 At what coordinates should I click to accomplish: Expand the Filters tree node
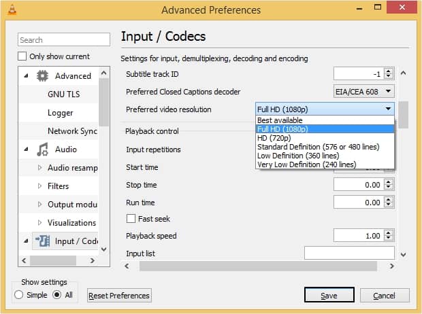(x=40, y=186)
